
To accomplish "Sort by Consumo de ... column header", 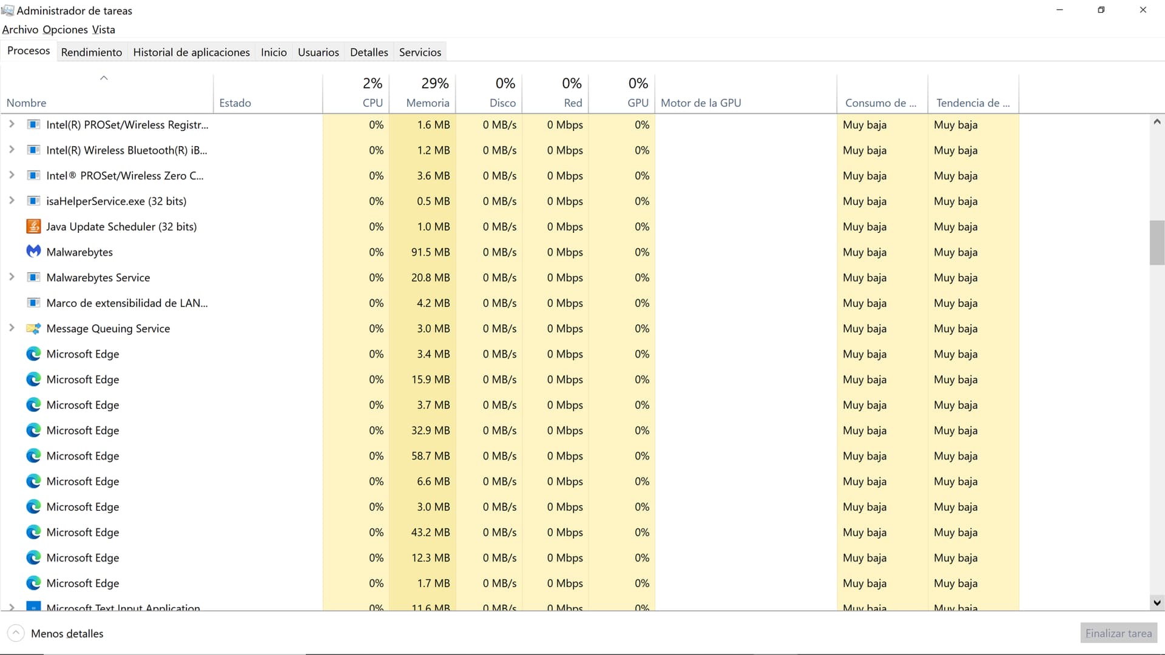I will 882,94.
